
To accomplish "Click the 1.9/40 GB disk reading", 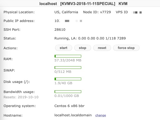I will 63,83.
